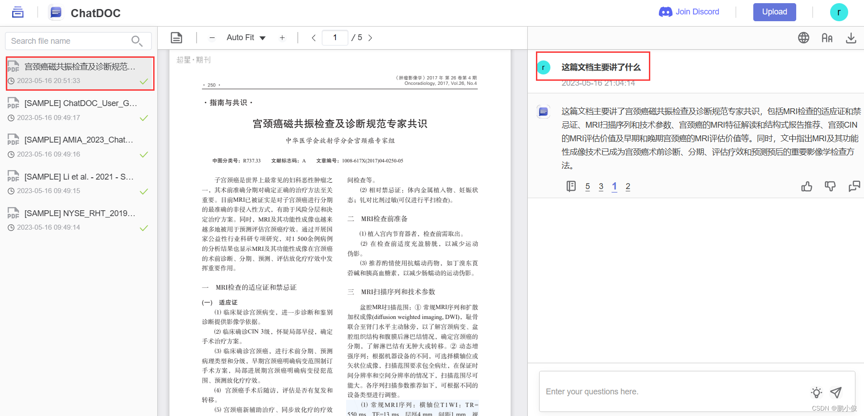Jump to cited page 5 (first source link)
864x416 pixels.
pos(587,186)
